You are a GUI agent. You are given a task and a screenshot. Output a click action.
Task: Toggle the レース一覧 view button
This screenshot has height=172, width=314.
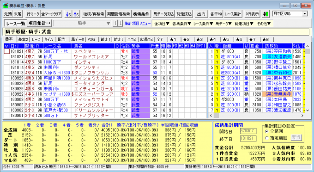(16, 23)
